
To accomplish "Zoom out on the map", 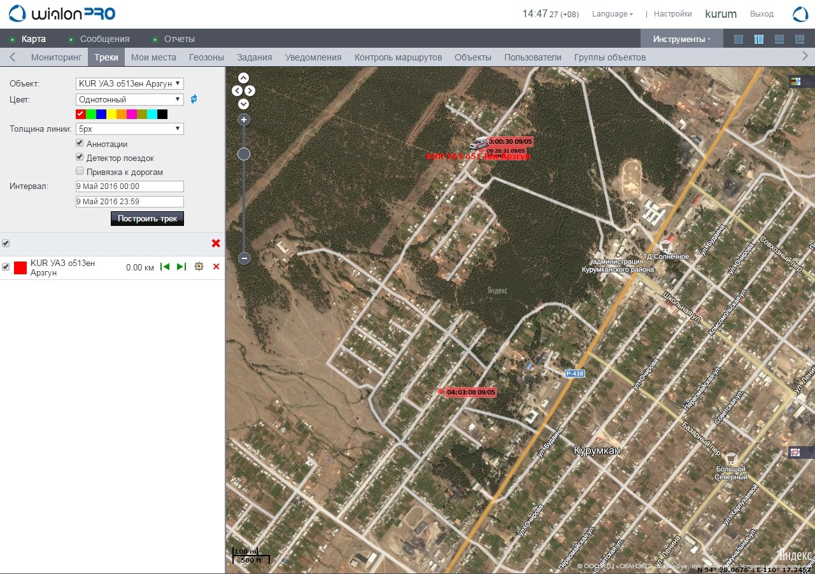I will [x=244, y=258].
